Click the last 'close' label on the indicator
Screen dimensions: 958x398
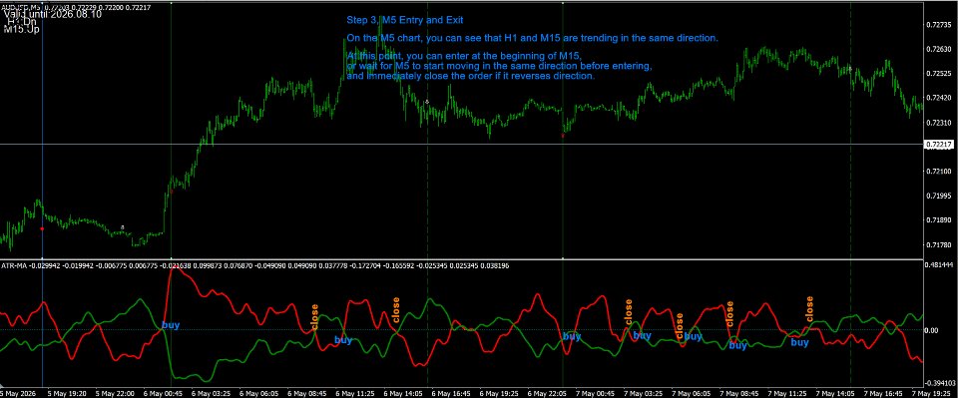coord(809,309)
